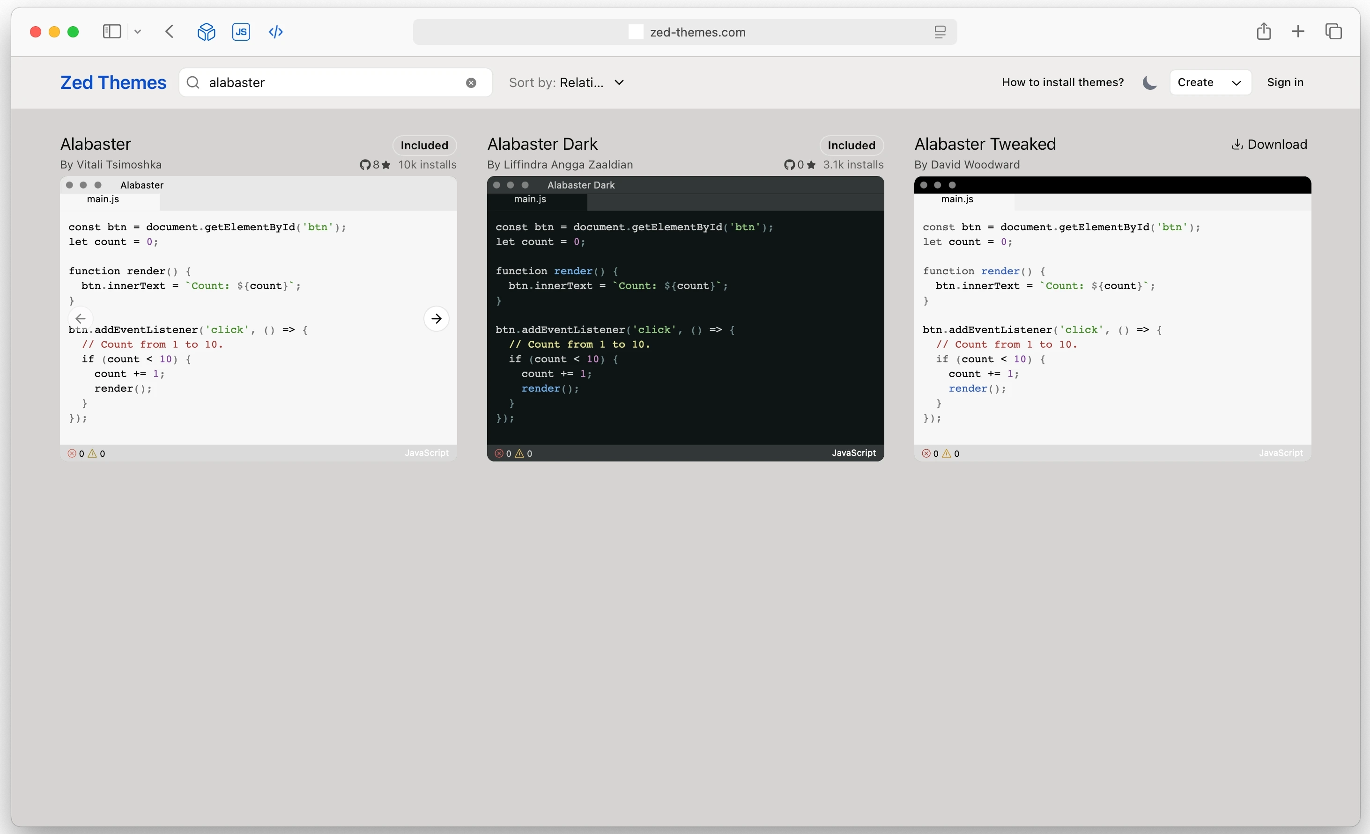Download the Alabaster Tweaked theme
The width and height of the screenshot is (1370, 834).
(1269, 145)
